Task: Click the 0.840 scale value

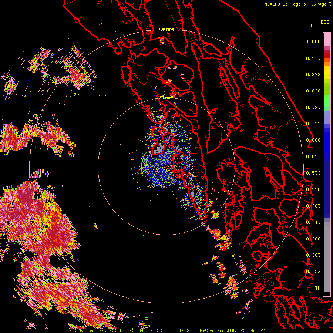Action: click(x=313, y=91)
